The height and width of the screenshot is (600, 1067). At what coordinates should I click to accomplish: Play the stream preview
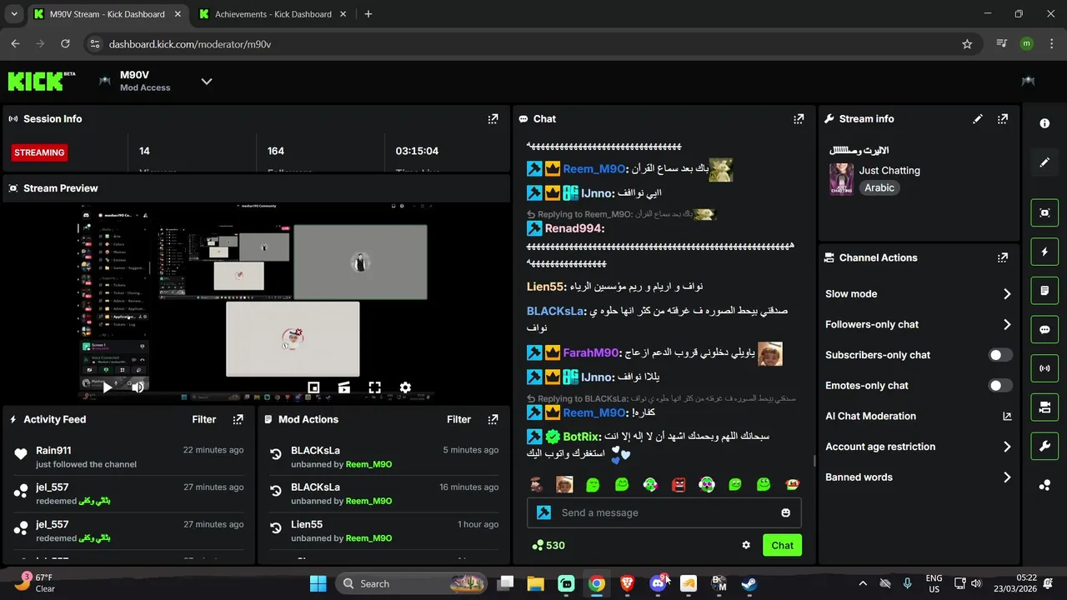click(107, 387)
